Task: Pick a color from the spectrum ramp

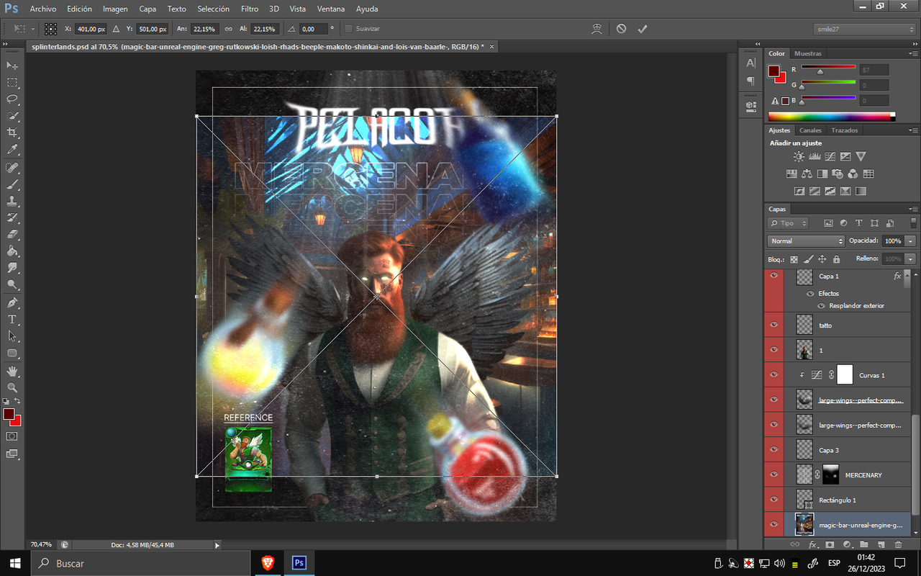Action: (x=831, y=116)
